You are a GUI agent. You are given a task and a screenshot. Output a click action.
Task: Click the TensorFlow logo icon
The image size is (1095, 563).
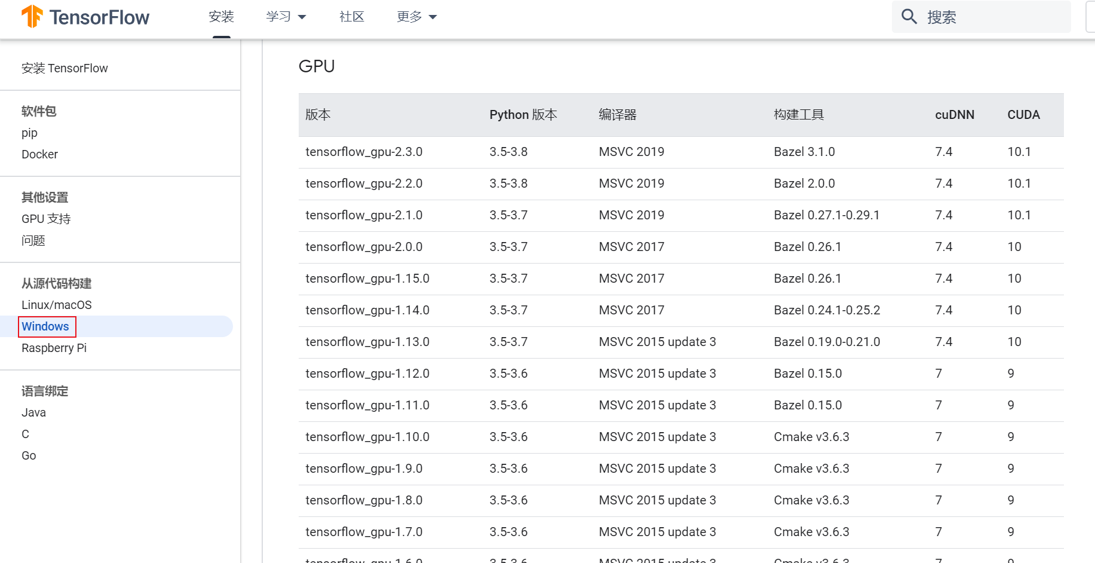(x=33, y=17)
